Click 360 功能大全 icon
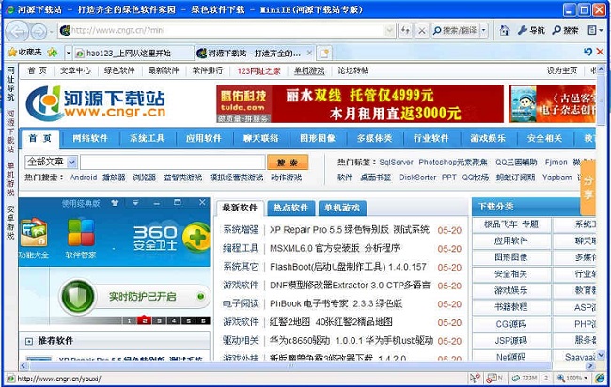 click(x=34, y=238)
